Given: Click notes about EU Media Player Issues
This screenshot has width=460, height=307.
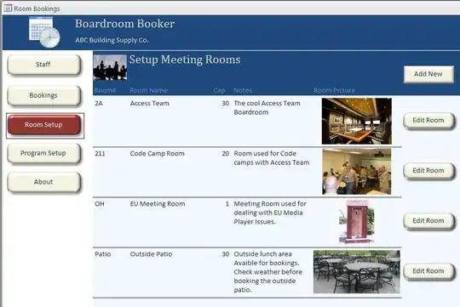Looking at the screenshot, I should [x=270, y=213].
